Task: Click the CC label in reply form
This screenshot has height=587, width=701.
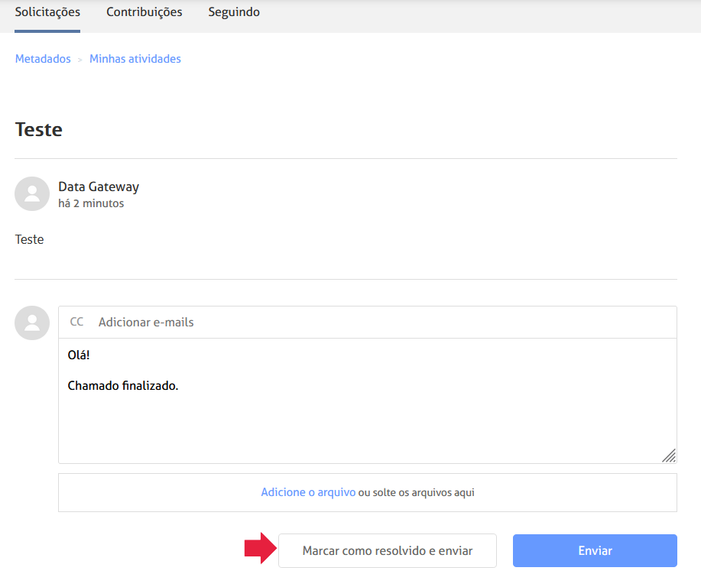Action: point(76,323)
